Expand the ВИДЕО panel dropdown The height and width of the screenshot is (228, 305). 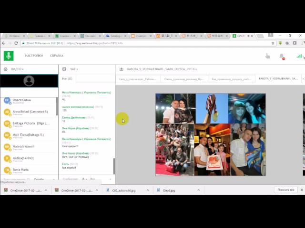[17, 69]
